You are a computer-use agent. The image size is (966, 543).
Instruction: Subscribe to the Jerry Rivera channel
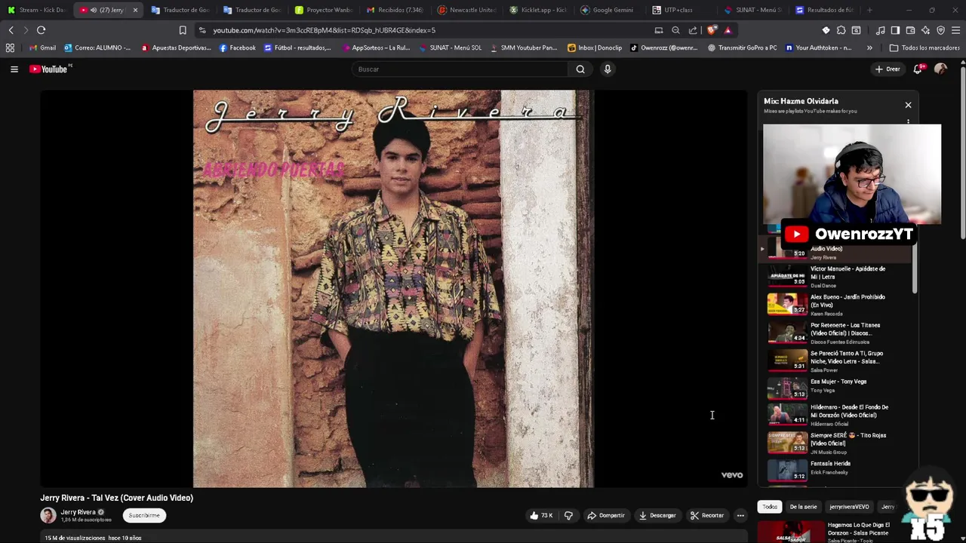pos(144,516)
